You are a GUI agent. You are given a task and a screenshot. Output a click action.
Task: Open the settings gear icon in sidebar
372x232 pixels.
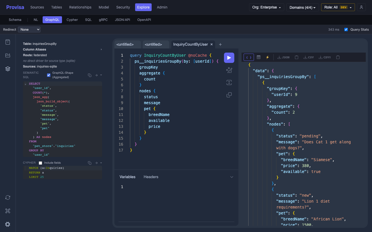coord(8,224)
